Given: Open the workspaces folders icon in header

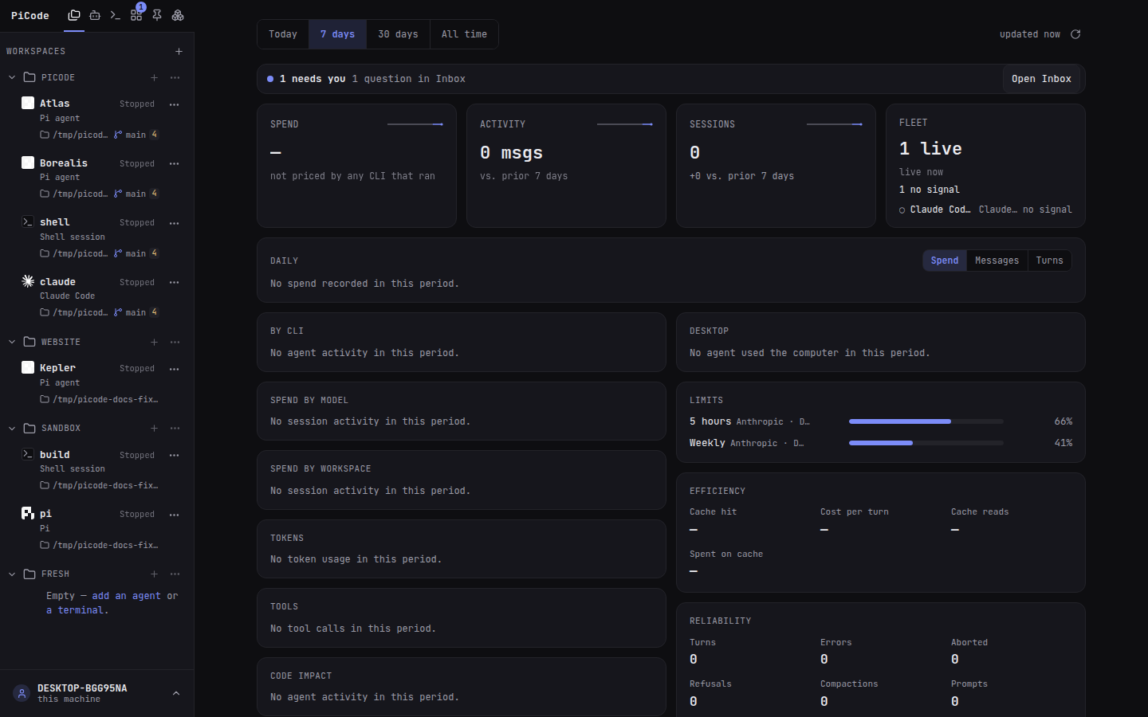Looking at the screenshot, I should click(74, 15).
